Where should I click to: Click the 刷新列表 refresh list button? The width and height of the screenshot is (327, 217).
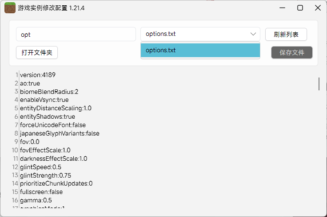click(286, 34)
